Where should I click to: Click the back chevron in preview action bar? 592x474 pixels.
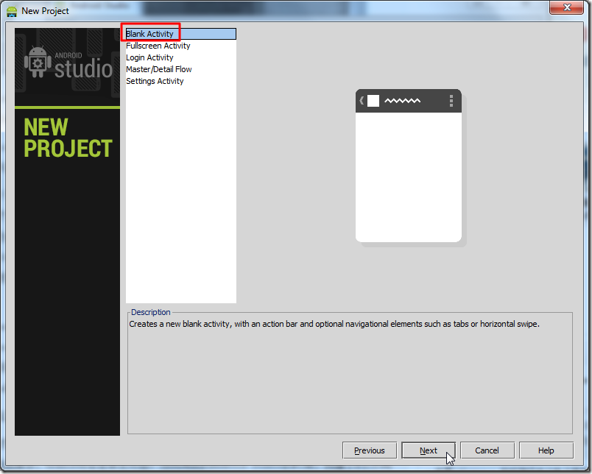click(362, 100)
